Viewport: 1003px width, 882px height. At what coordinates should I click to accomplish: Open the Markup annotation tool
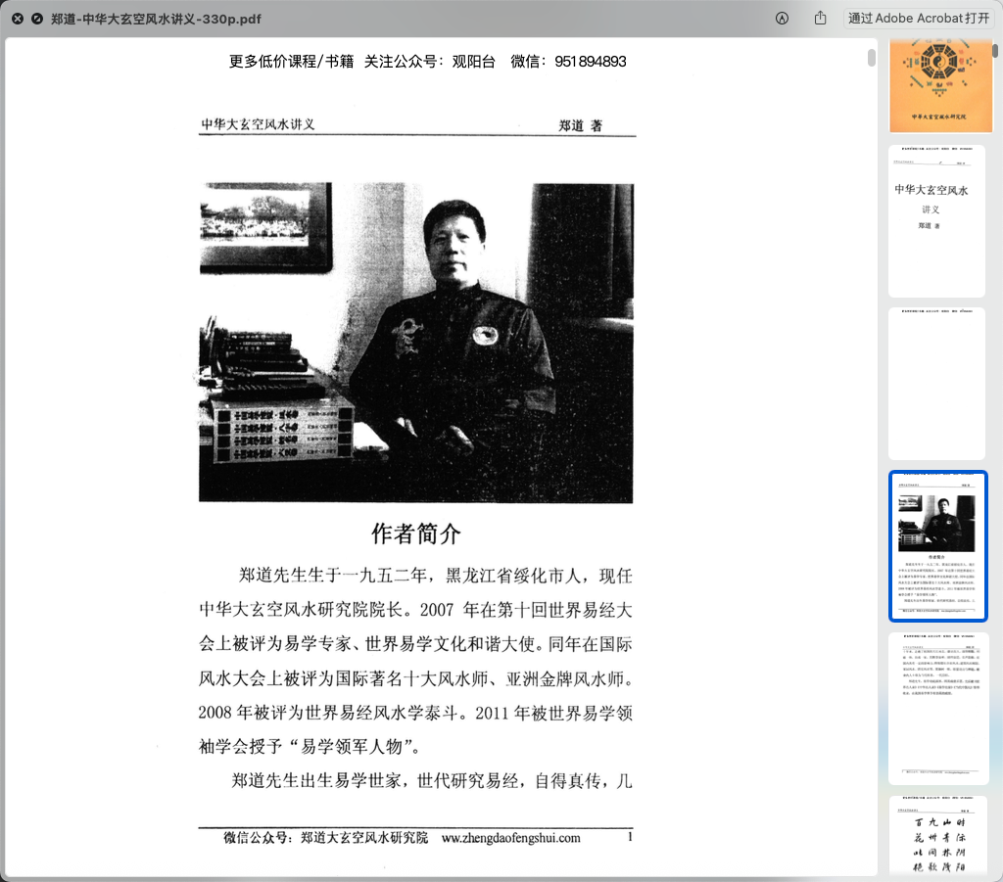tap(782, 19)
